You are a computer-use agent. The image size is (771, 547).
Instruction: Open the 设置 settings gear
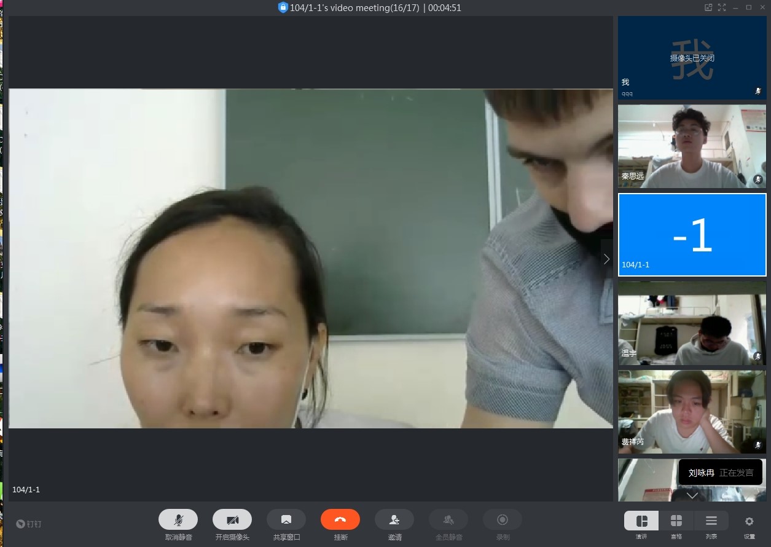click(749, 521)
